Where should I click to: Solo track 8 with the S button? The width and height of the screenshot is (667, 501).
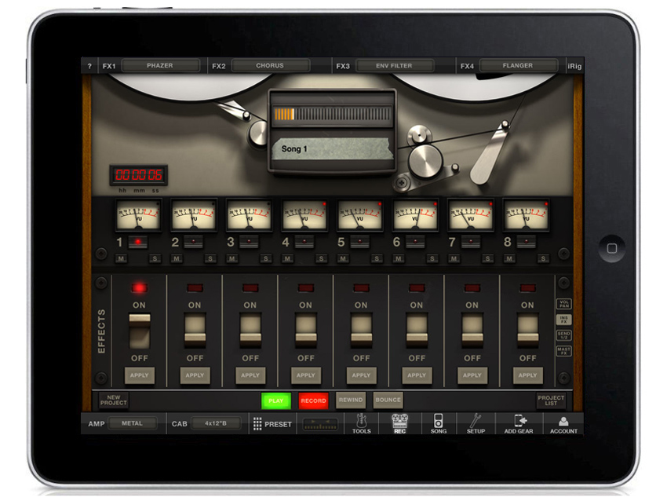tap(543, 258)
